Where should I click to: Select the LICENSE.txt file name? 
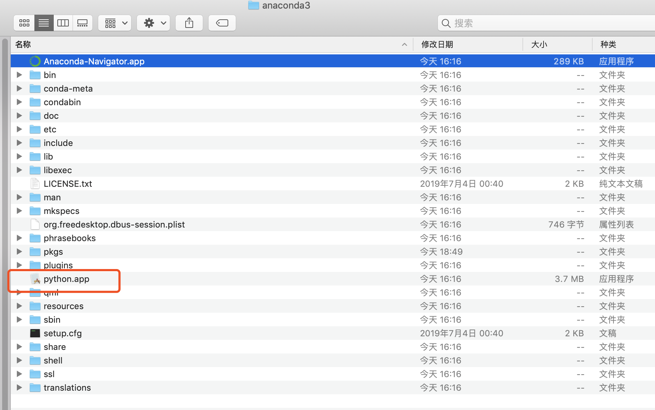(68, 184)
